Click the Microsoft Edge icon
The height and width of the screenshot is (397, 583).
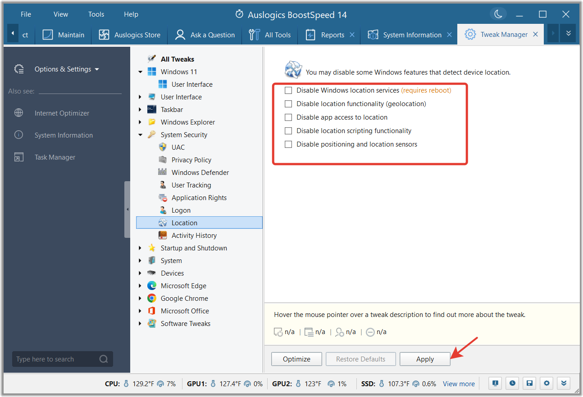point(152,285)
